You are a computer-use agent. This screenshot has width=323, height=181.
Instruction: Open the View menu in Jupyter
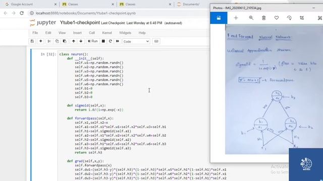[x=62, y=33]
